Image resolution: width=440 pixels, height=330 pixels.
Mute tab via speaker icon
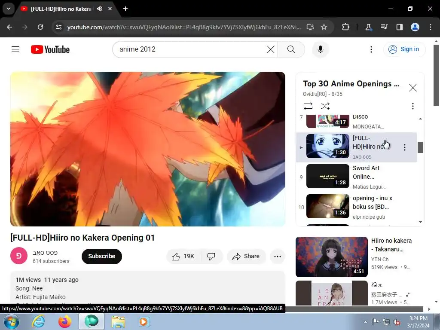(99, 9)
